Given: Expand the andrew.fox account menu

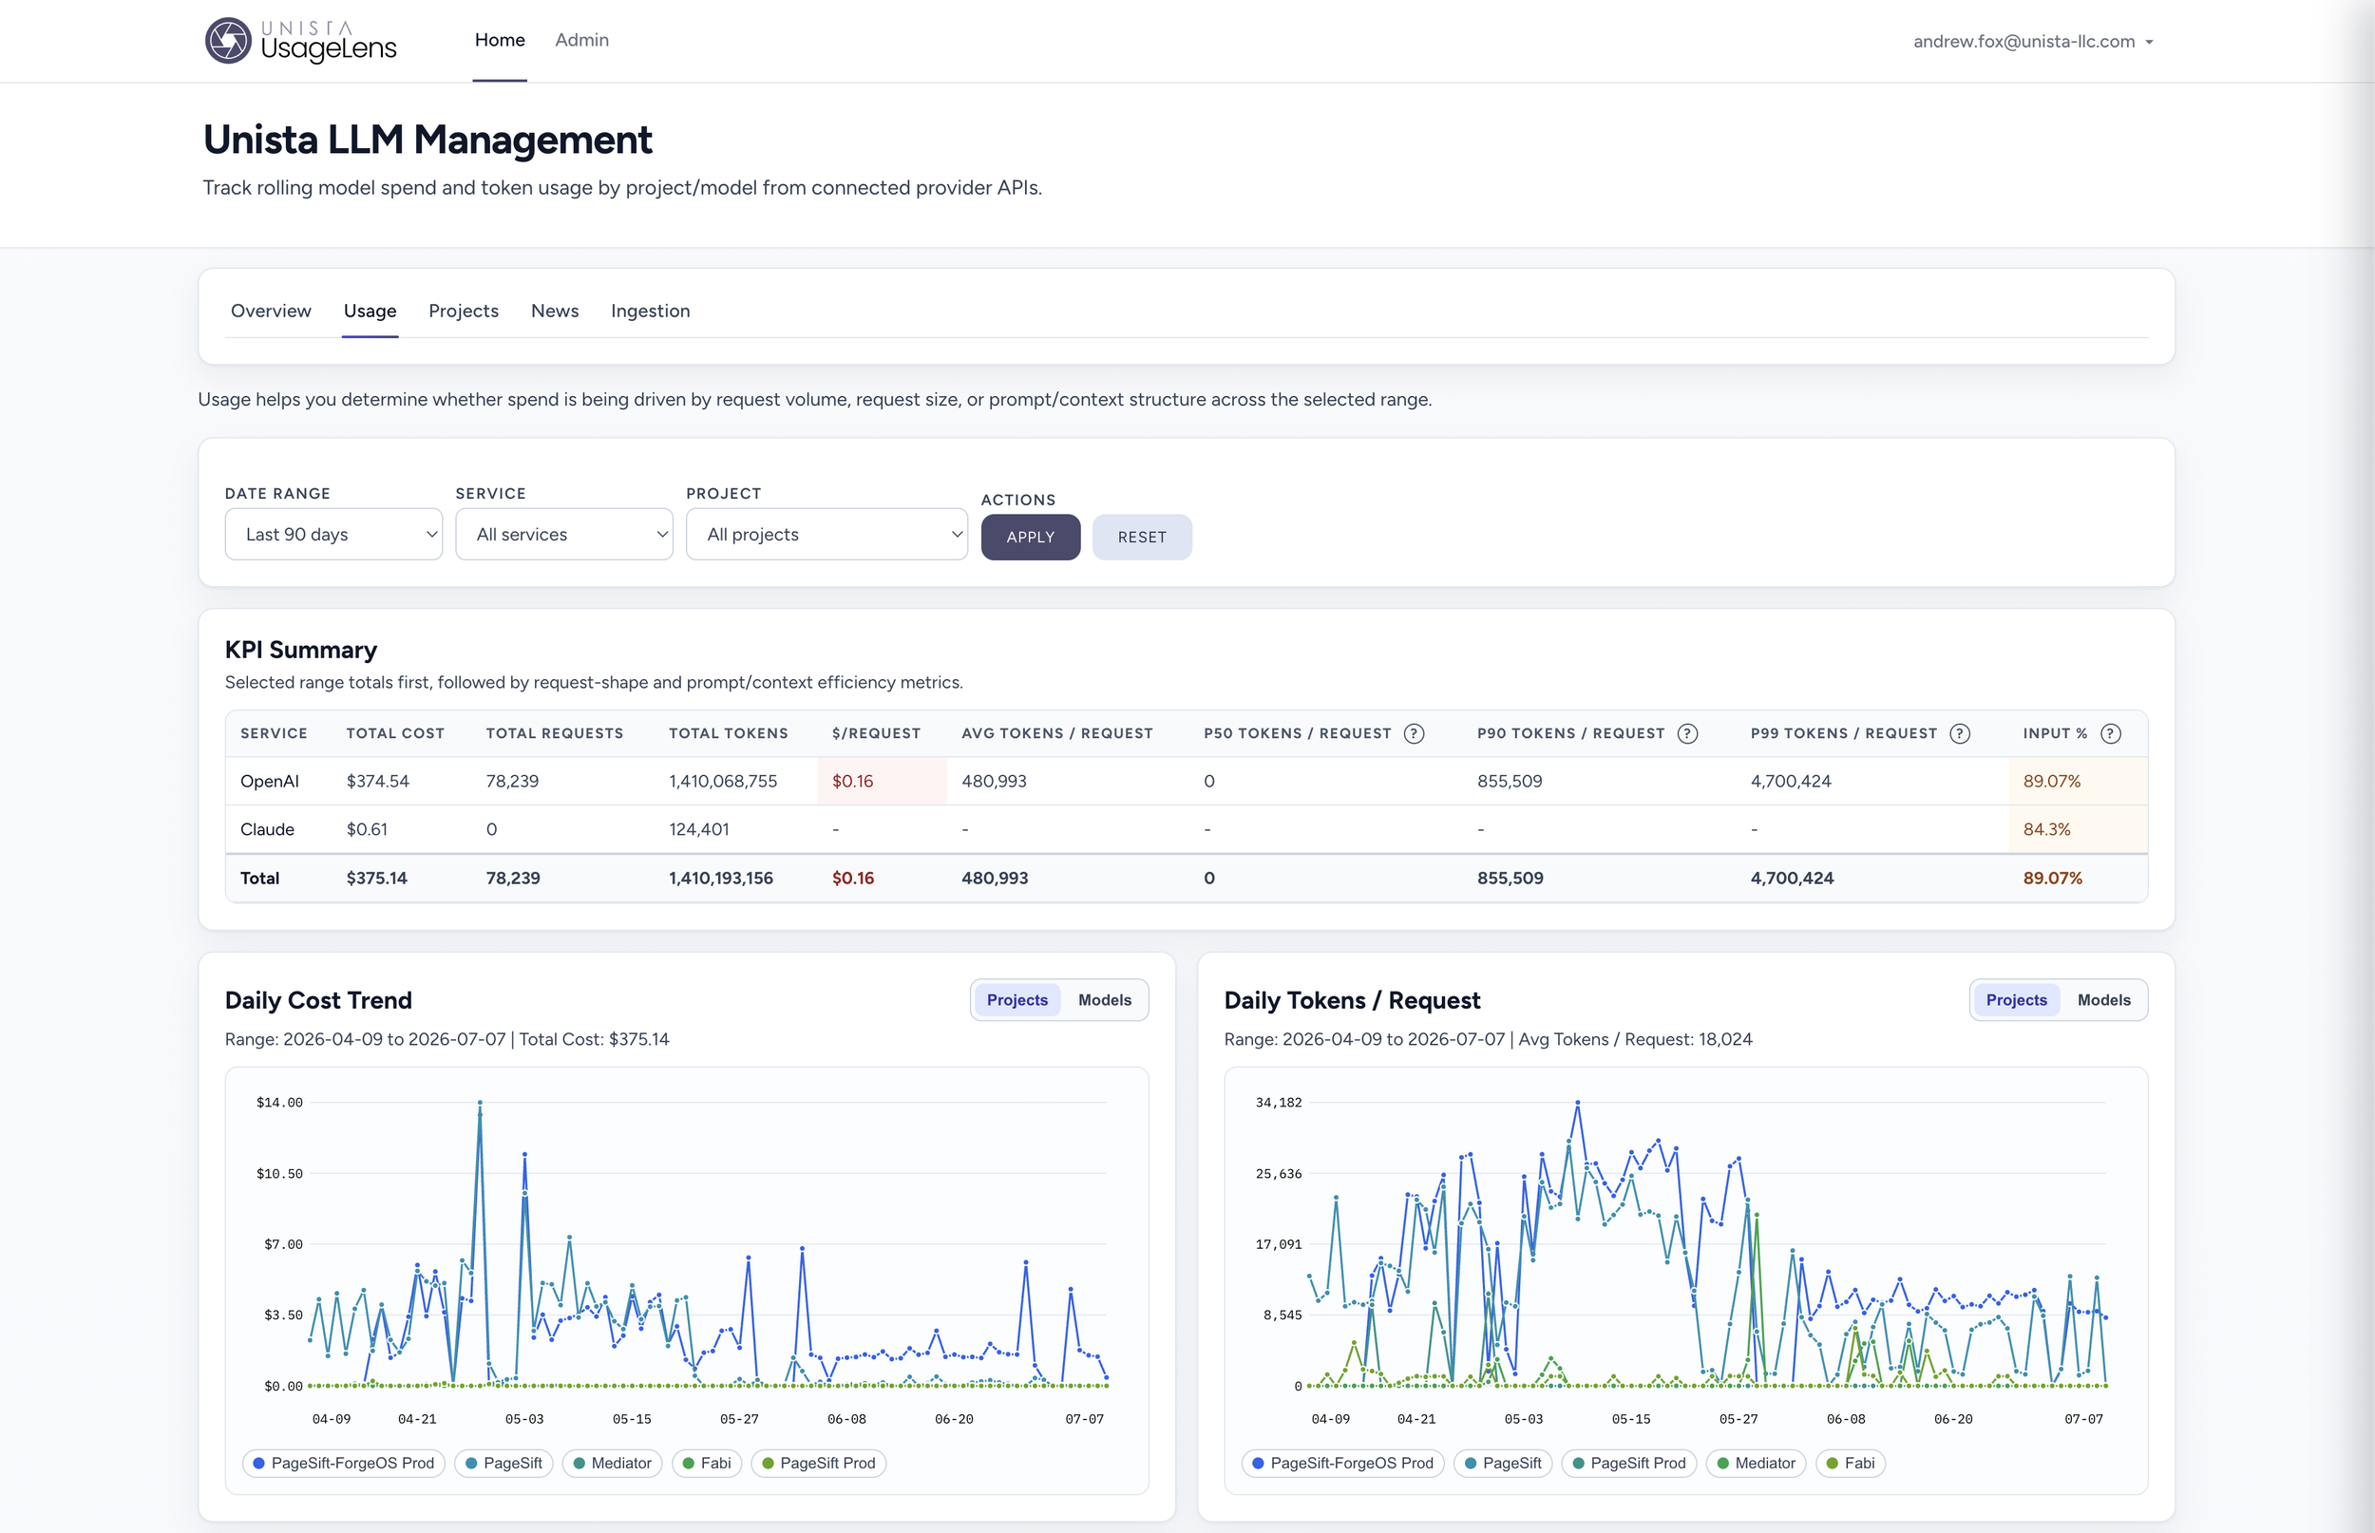Looking at the screenshot, I should (2033, 42).
